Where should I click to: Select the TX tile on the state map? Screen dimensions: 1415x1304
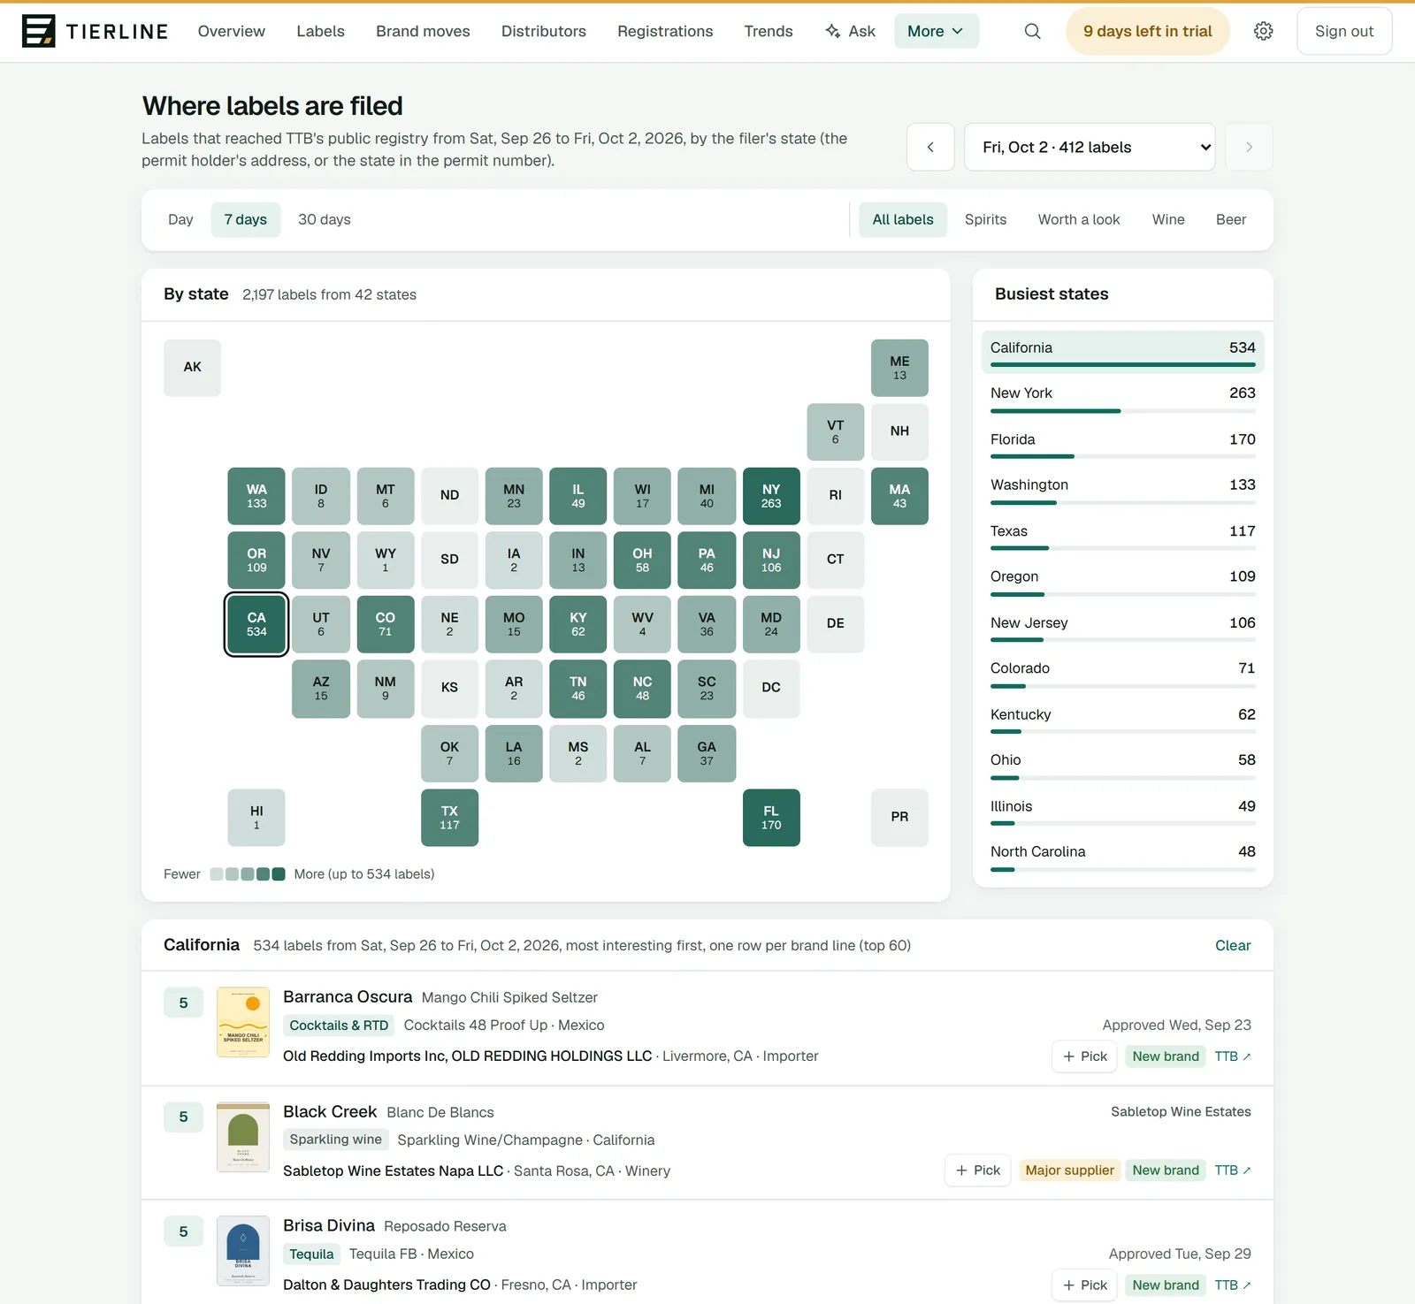coord(449,818)
